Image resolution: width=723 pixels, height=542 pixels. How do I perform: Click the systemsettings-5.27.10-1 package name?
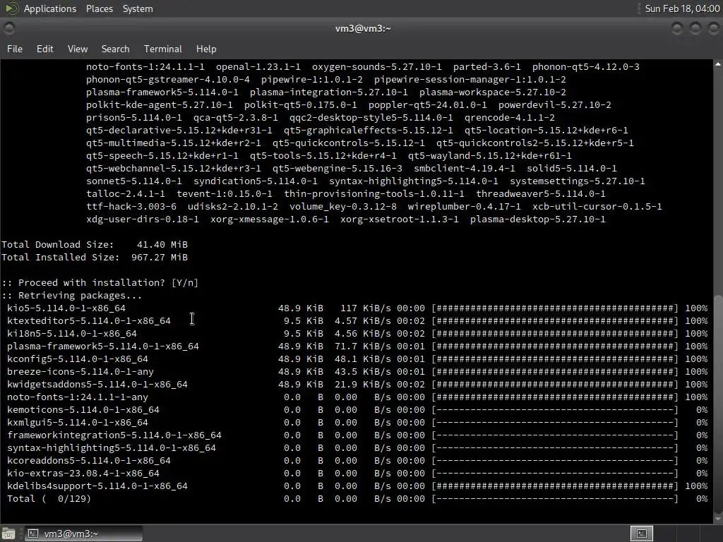point(578,181)
